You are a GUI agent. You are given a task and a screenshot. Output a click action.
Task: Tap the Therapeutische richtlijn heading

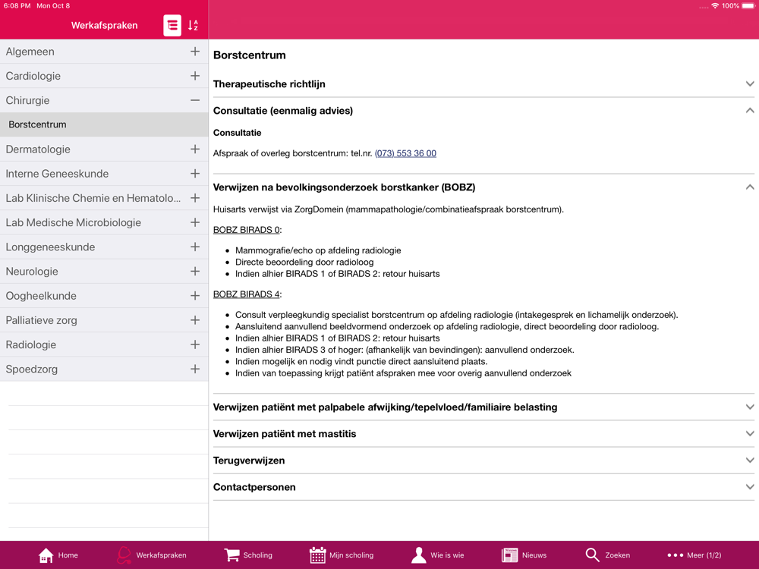click(x=269, y=83)
